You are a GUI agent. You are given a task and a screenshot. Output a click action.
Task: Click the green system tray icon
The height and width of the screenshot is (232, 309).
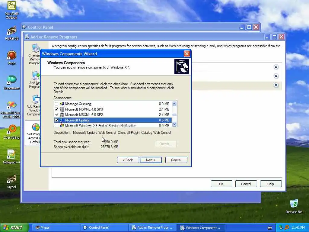click(281, 228)
